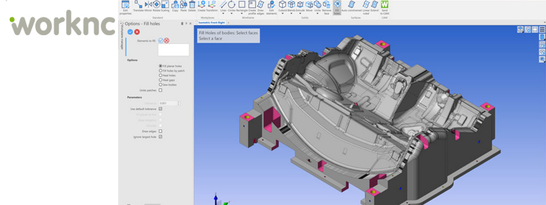
Task: Enable the Draw edges checkbox
Action: point(161,131)
